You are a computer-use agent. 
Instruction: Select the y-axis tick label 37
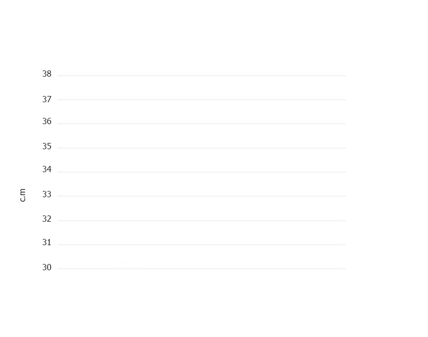46,99
